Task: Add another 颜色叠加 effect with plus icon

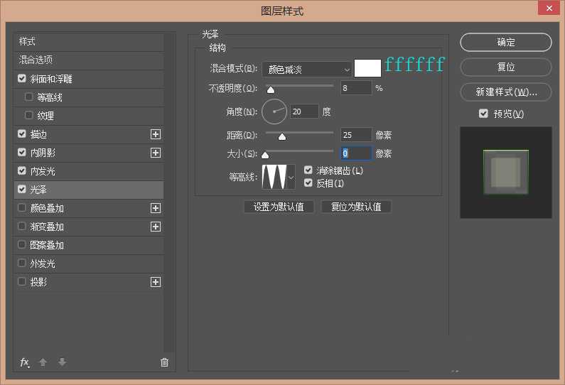Action: click(x=156, y=208)
